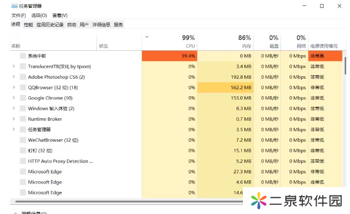
Task: Click the 4.6 MB memory cell
Action: tap(225, 182)
